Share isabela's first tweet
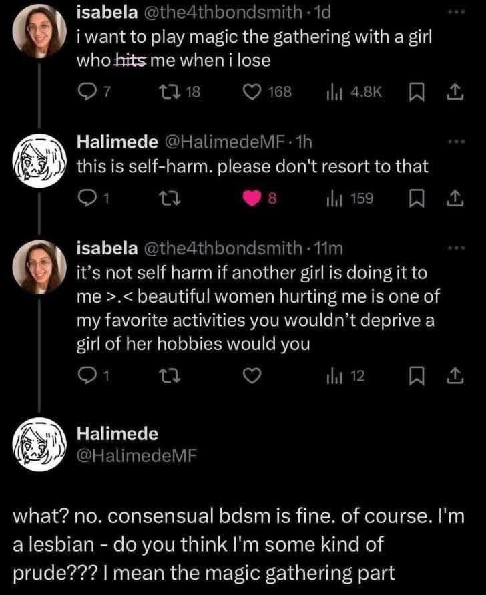486x595 pixels. 456,91
